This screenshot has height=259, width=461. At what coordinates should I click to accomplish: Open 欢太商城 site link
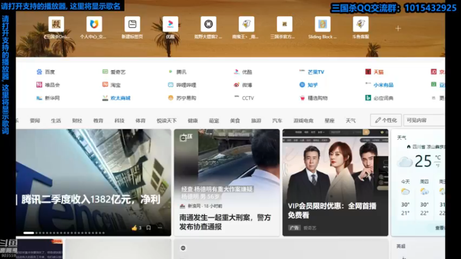pos(116,98)
